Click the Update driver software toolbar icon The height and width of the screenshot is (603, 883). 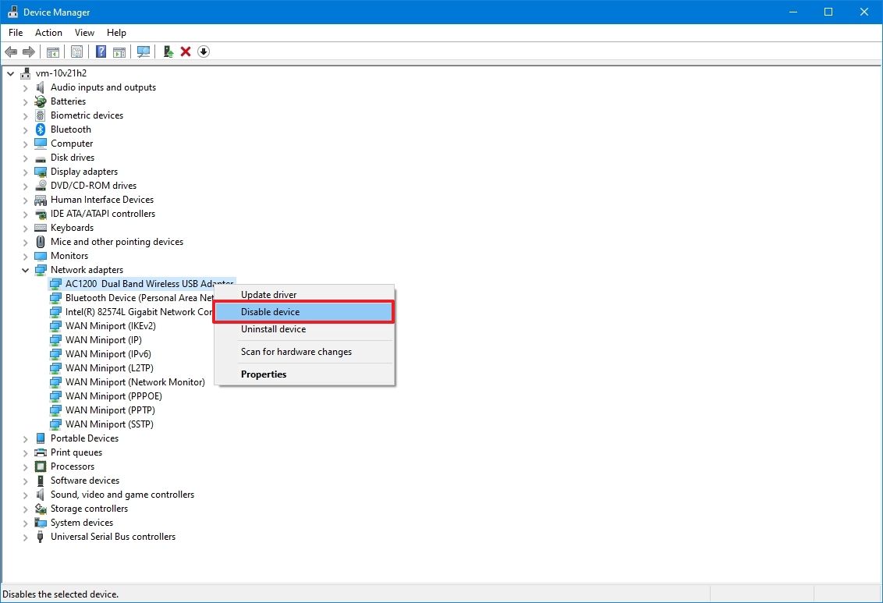coord(168,51)
